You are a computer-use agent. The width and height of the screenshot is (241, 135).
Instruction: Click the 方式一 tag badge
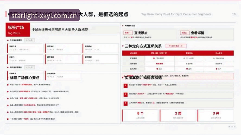(128, 33)
